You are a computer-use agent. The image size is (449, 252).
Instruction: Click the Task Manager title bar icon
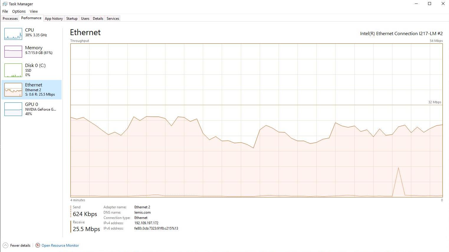coord(5,4)
